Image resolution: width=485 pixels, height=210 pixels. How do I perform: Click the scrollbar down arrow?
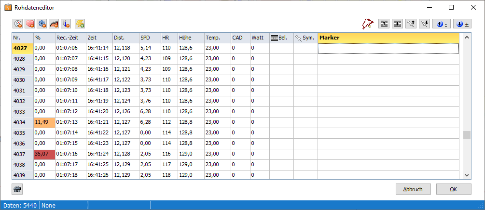pos(467,175)
